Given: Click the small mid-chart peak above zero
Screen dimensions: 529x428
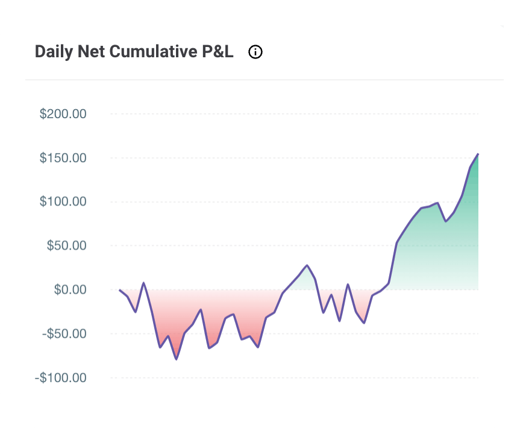Looking at the screenshot, I should click(x=307, y=265).
